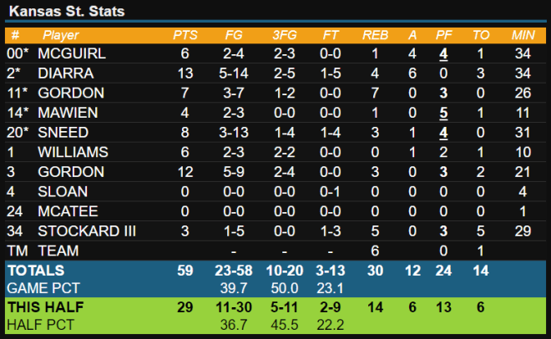Click the PTS column header
This screenshot has width=551, height=339.
point(185,35)
